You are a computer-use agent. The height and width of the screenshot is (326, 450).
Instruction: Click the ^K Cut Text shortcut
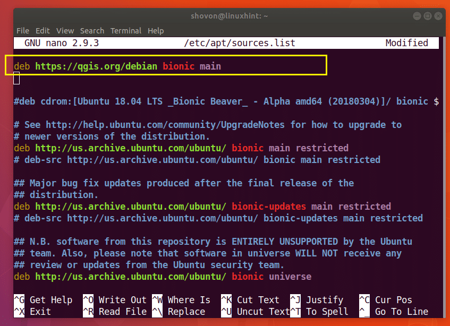[250, 300]
